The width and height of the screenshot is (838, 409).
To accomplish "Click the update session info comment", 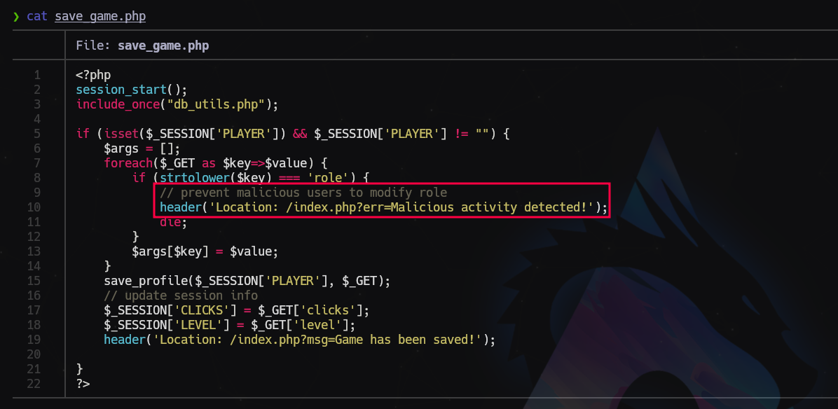I will click(x=180, y=296).
